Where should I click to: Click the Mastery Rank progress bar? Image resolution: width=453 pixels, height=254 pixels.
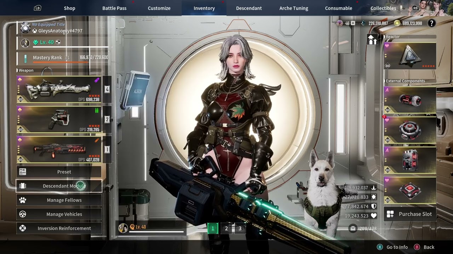tap(70, 62)
